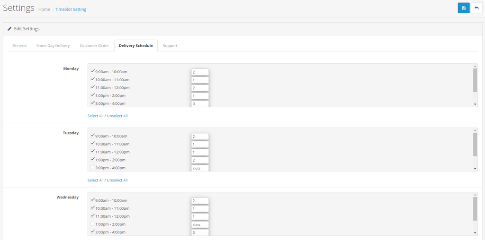Viewport: 485px width, 240px height.
Task: Click Select All under Tuesday
Action: pos(95,180)
